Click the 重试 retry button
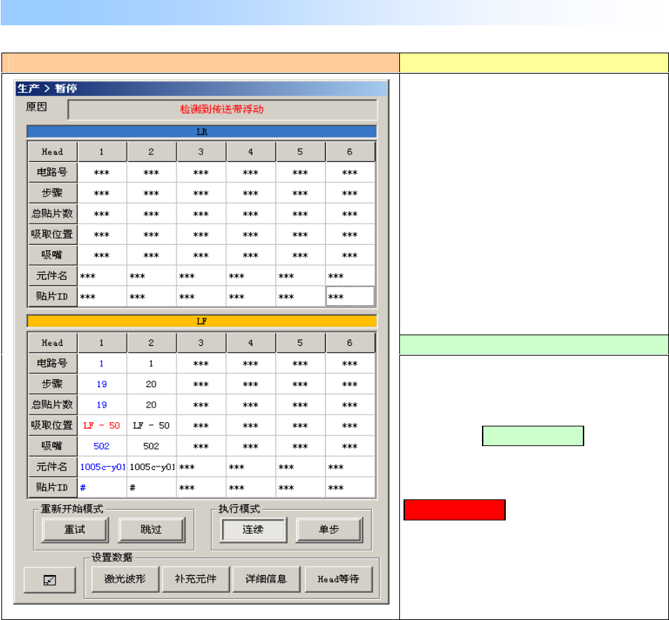Image resolution: width=669 pixels, height=620 pixels. pyautogui.click(x=75, y=530)
